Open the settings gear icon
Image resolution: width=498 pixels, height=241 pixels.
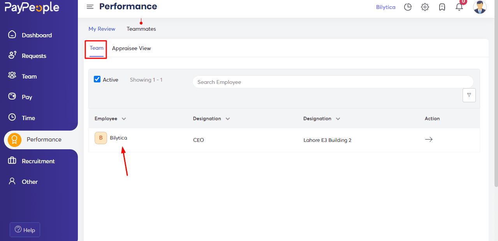425,7
